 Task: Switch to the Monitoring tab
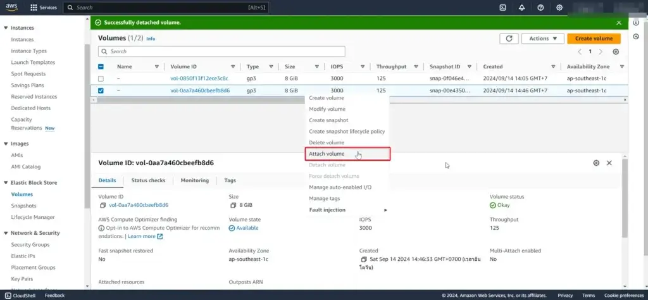coord(195,180)
